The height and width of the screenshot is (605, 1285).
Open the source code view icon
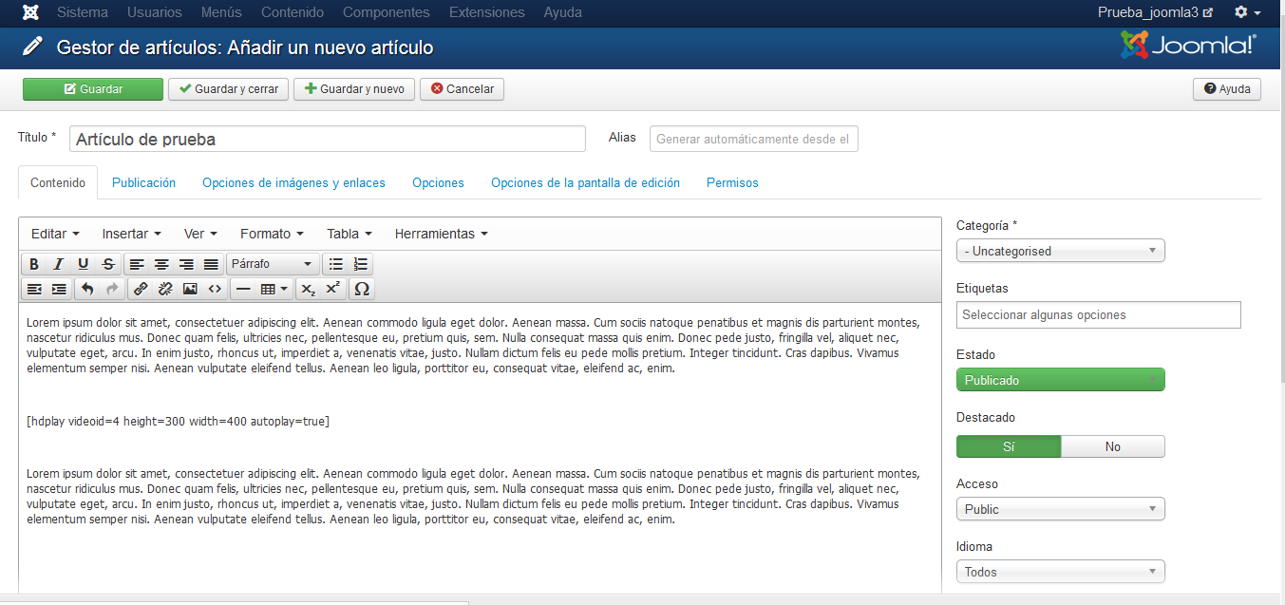[215, 289]
